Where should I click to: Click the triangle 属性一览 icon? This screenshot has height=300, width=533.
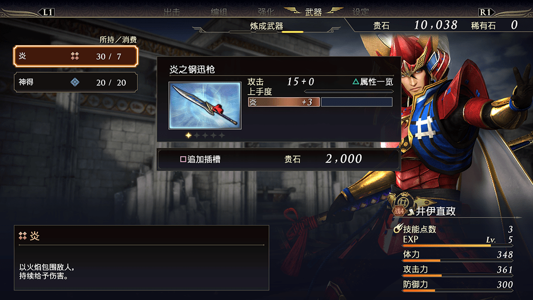tap(355, 81)
